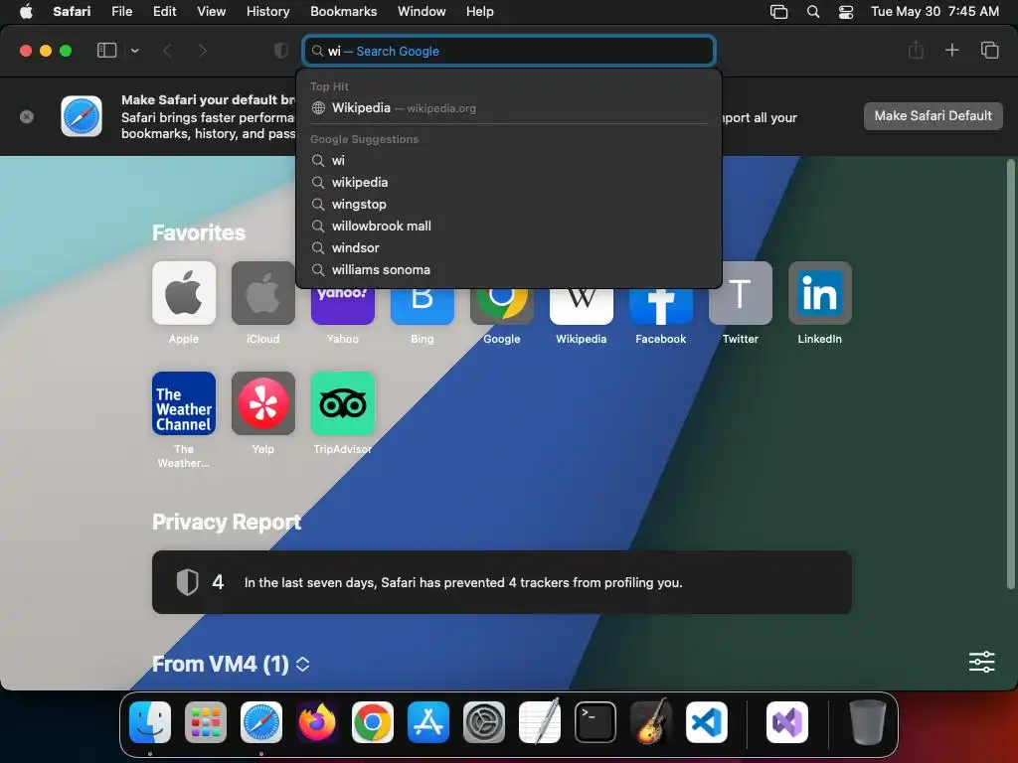
Task: Open App Store from the Dock
Action: (x=428, y=722)
